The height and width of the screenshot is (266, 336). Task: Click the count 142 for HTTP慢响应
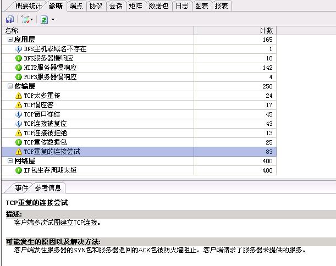267,68
